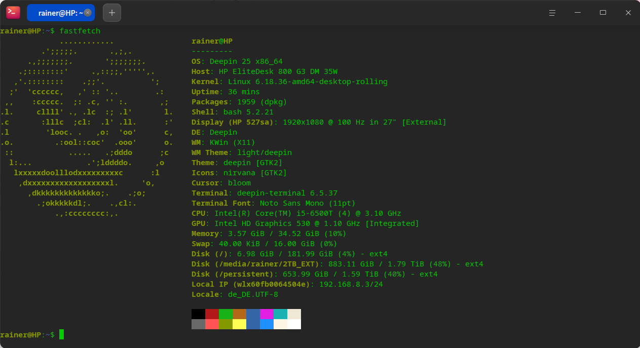The width and height of the screenshot is (640, 348).
Task: Click the Kernel 'Linux 6.18.36-amd64-desktop-rolling' value
Action: pyautogui.click(x=308, y=82)
